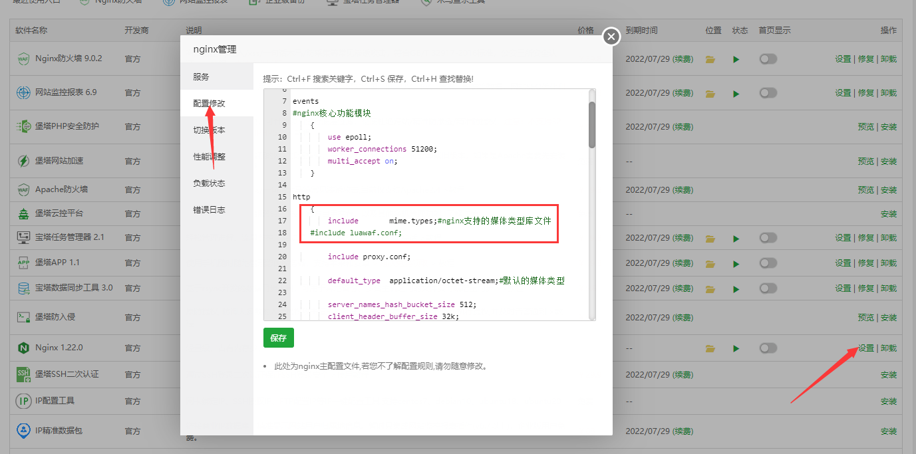Screen dimensions: 916x454
Task: Click the 软件名称 column header
Action: coord(31,31)
